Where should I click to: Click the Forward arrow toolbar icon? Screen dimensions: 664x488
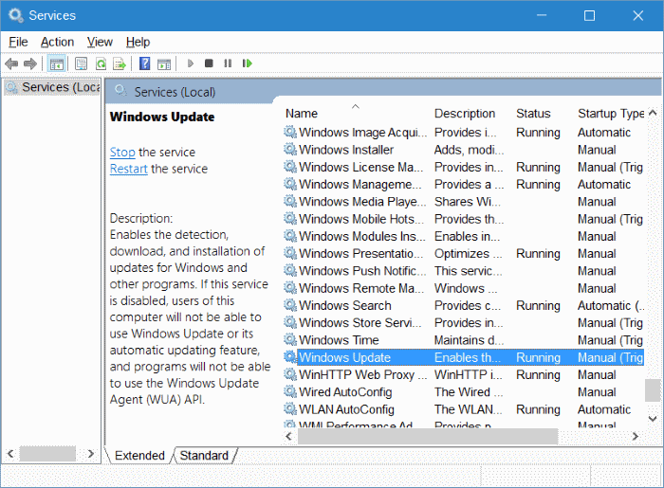point(30,63)
